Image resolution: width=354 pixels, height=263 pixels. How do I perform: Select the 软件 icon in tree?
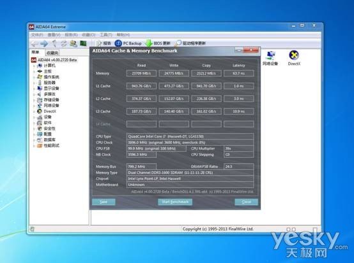point(40,123)
